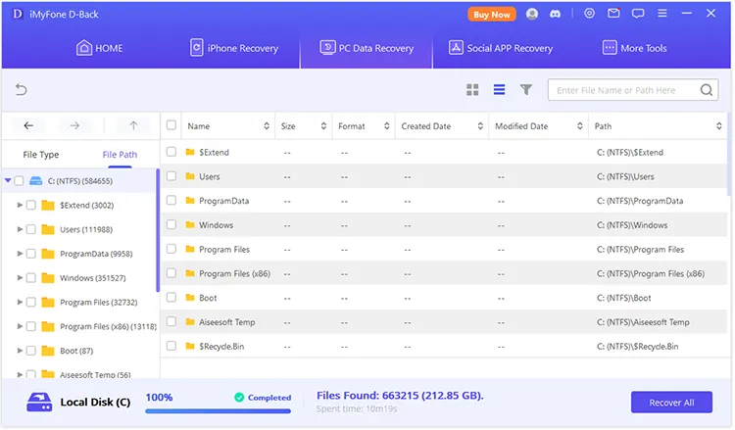
Task: Sort by Name column arrows
Action: [x=267, y=126]
